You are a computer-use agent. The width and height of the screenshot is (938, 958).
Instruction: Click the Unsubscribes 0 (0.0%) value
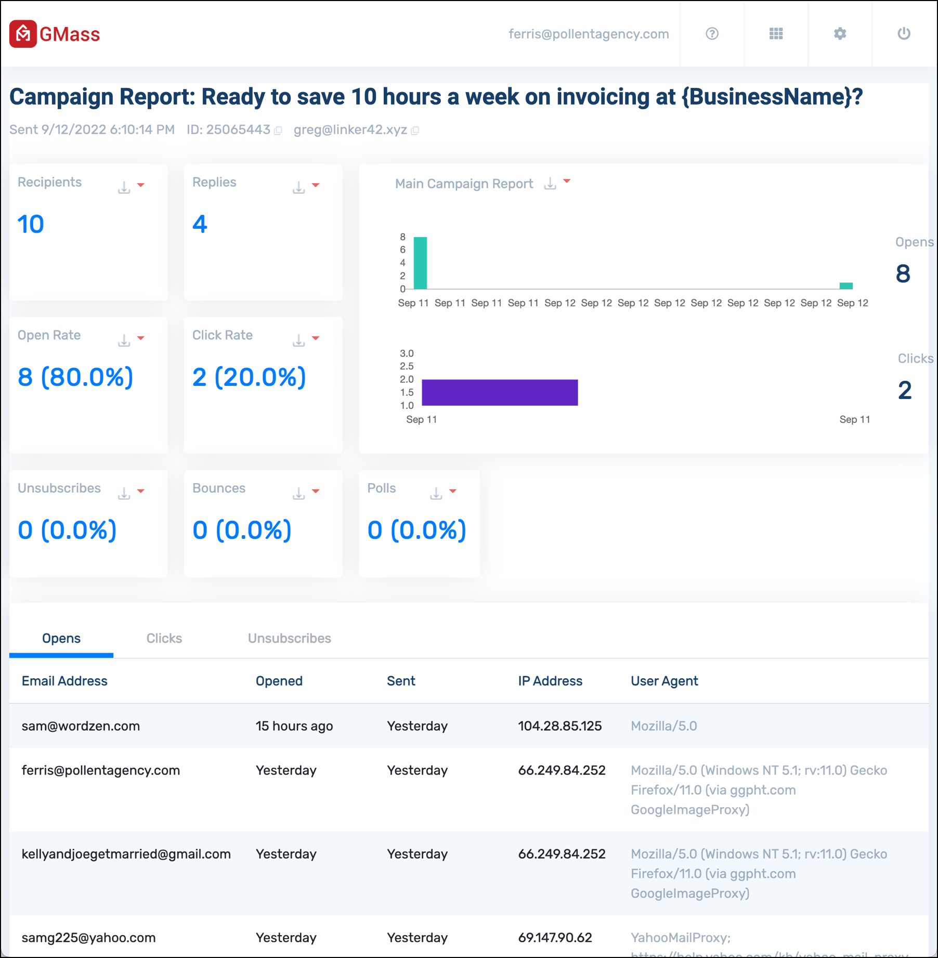point(67,530)
